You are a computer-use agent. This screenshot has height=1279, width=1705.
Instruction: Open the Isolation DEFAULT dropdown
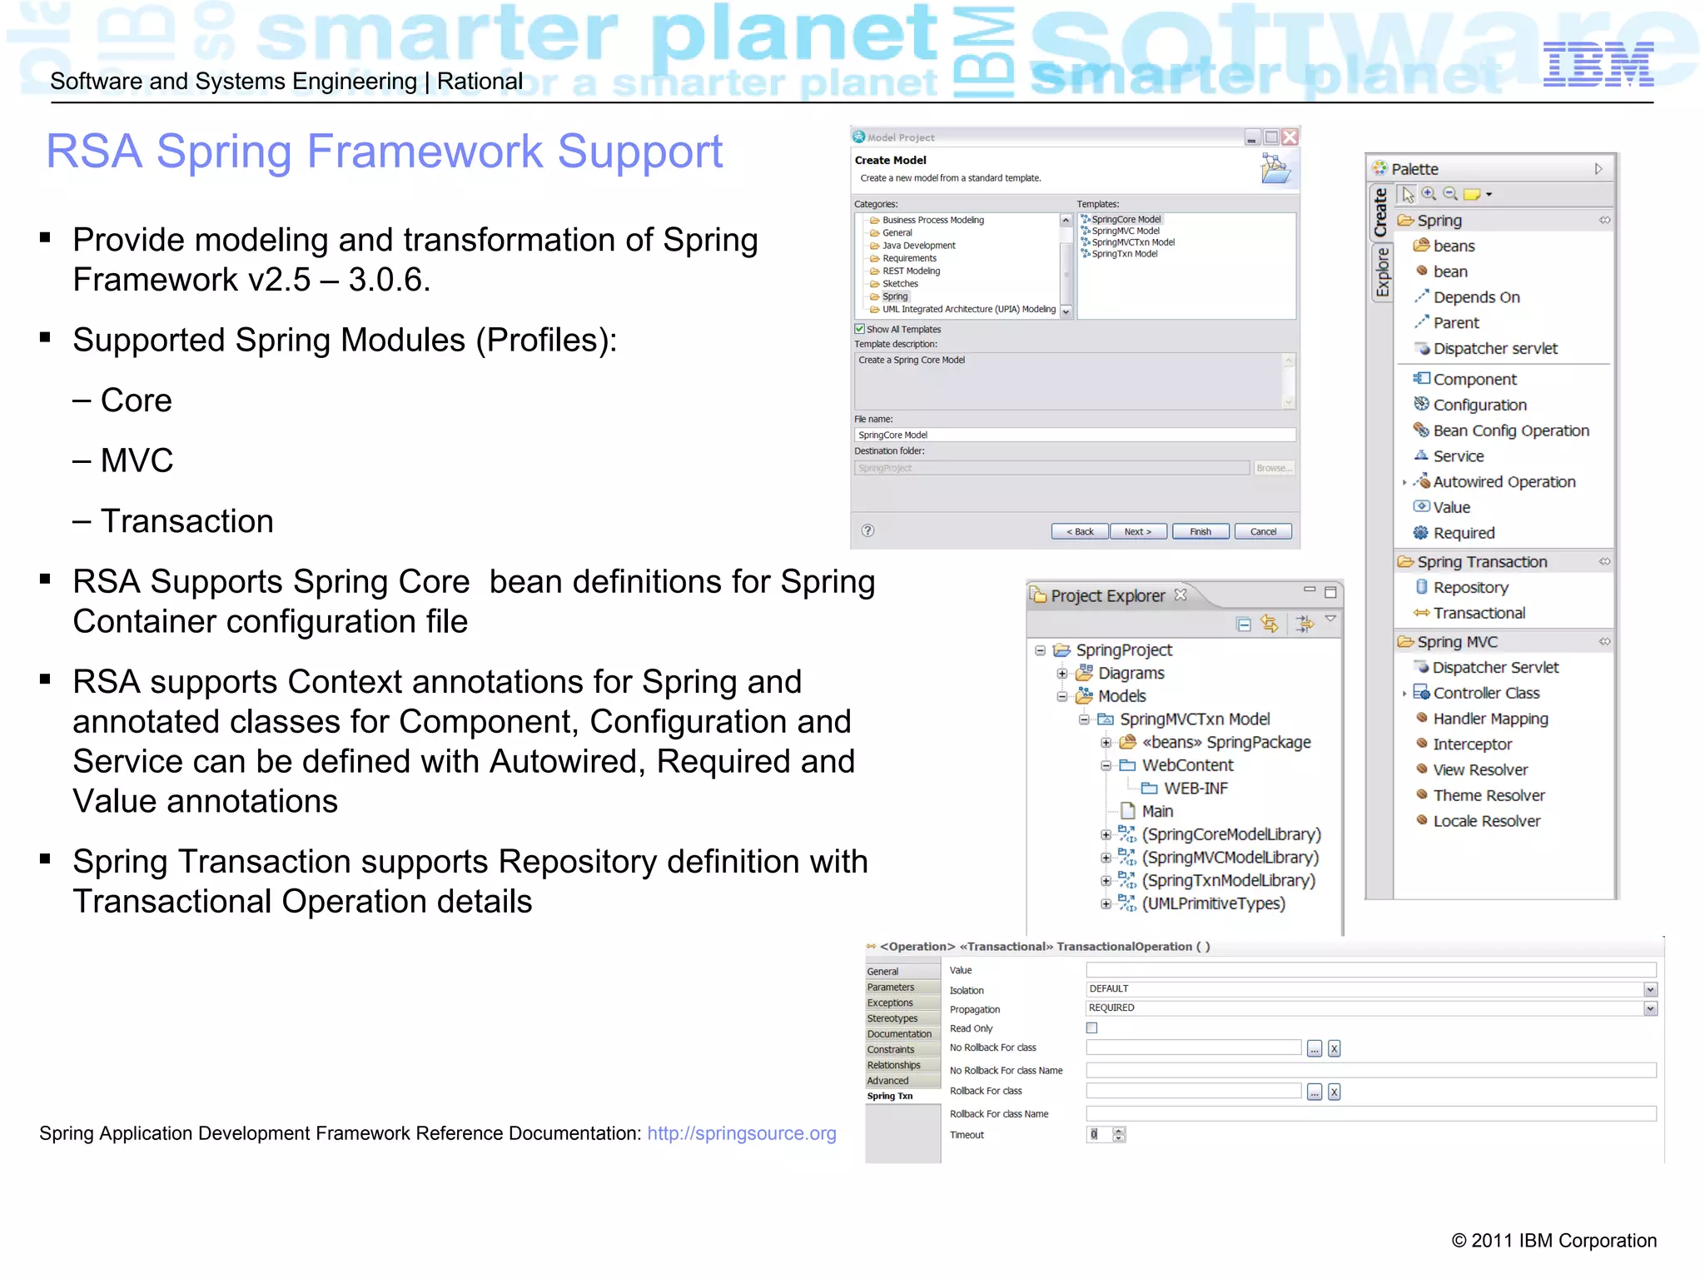pyautogui.click(x=1650, y=989)
